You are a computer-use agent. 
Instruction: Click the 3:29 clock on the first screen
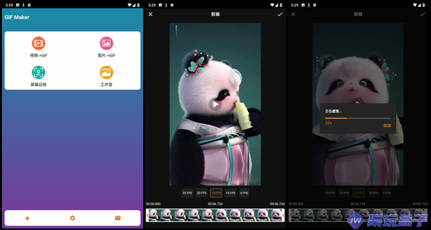pyautogui.click(x=9, y=5)
